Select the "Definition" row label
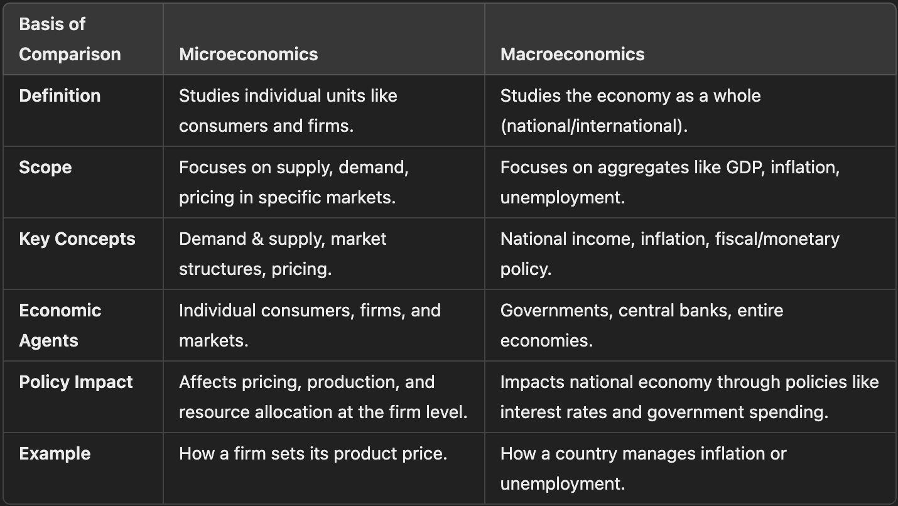Viewport: 898px width, 506px height. (60, 95)
